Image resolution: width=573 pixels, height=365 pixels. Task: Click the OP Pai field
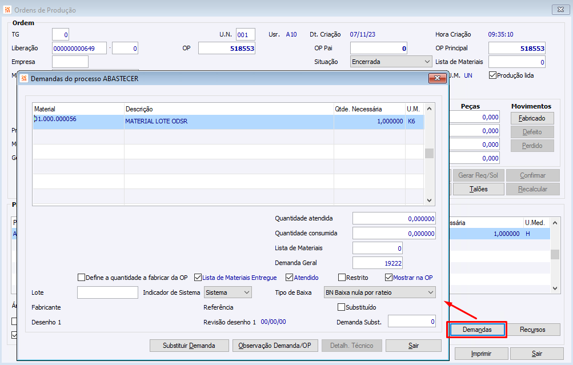coord(379,48)
